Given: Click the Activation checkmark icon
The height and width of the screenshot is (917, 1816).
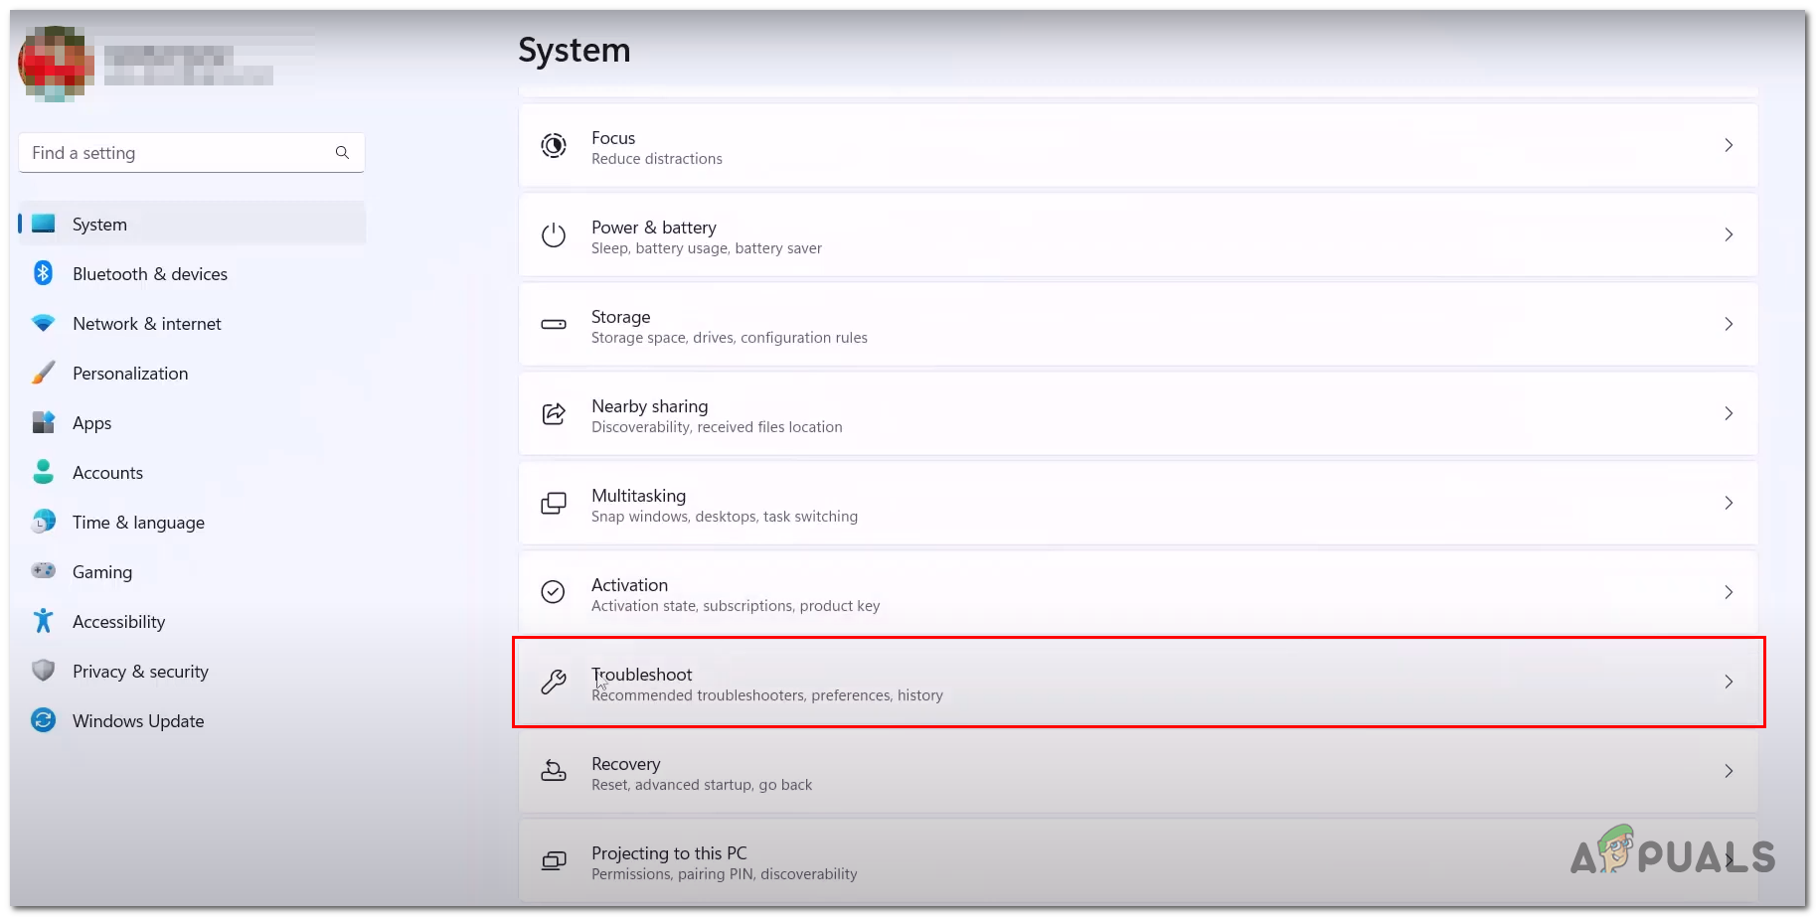Looking at the screenshot, I should point(554,592).
